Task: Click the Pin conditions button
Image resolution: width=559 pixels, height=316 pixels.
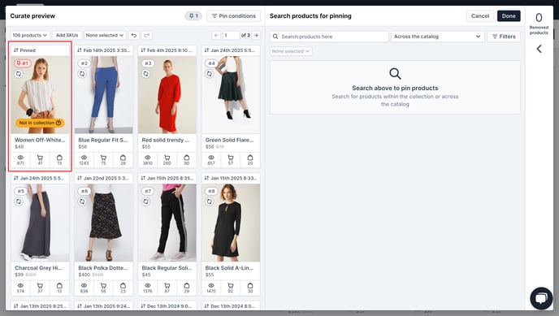Action: (234, 16)
